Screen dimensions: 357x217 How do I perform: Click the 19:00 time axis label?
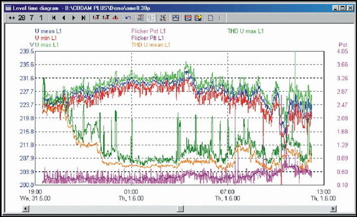pos(35,192)
